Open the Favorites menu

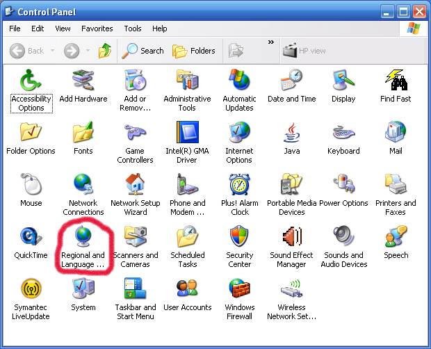pos(97,29)
